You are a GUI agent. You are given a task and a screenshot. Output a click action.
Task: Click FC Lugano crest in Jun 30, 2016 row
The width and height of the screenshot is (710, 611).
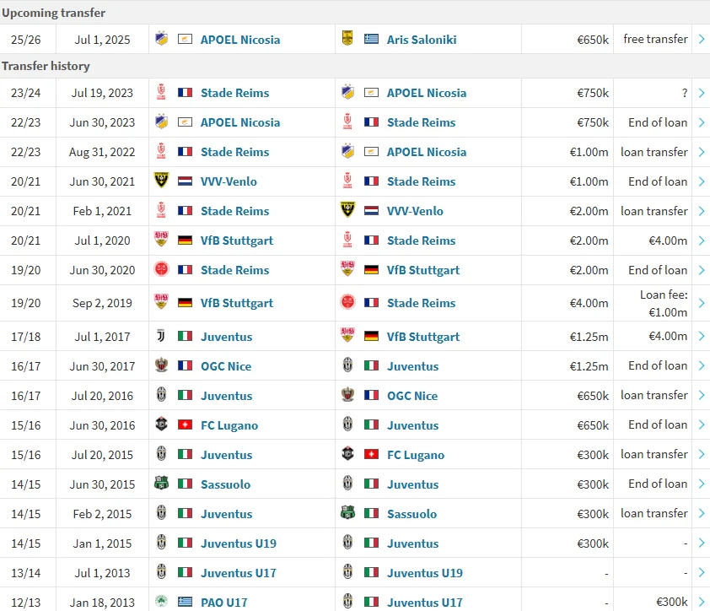click(x=161, y=425)
